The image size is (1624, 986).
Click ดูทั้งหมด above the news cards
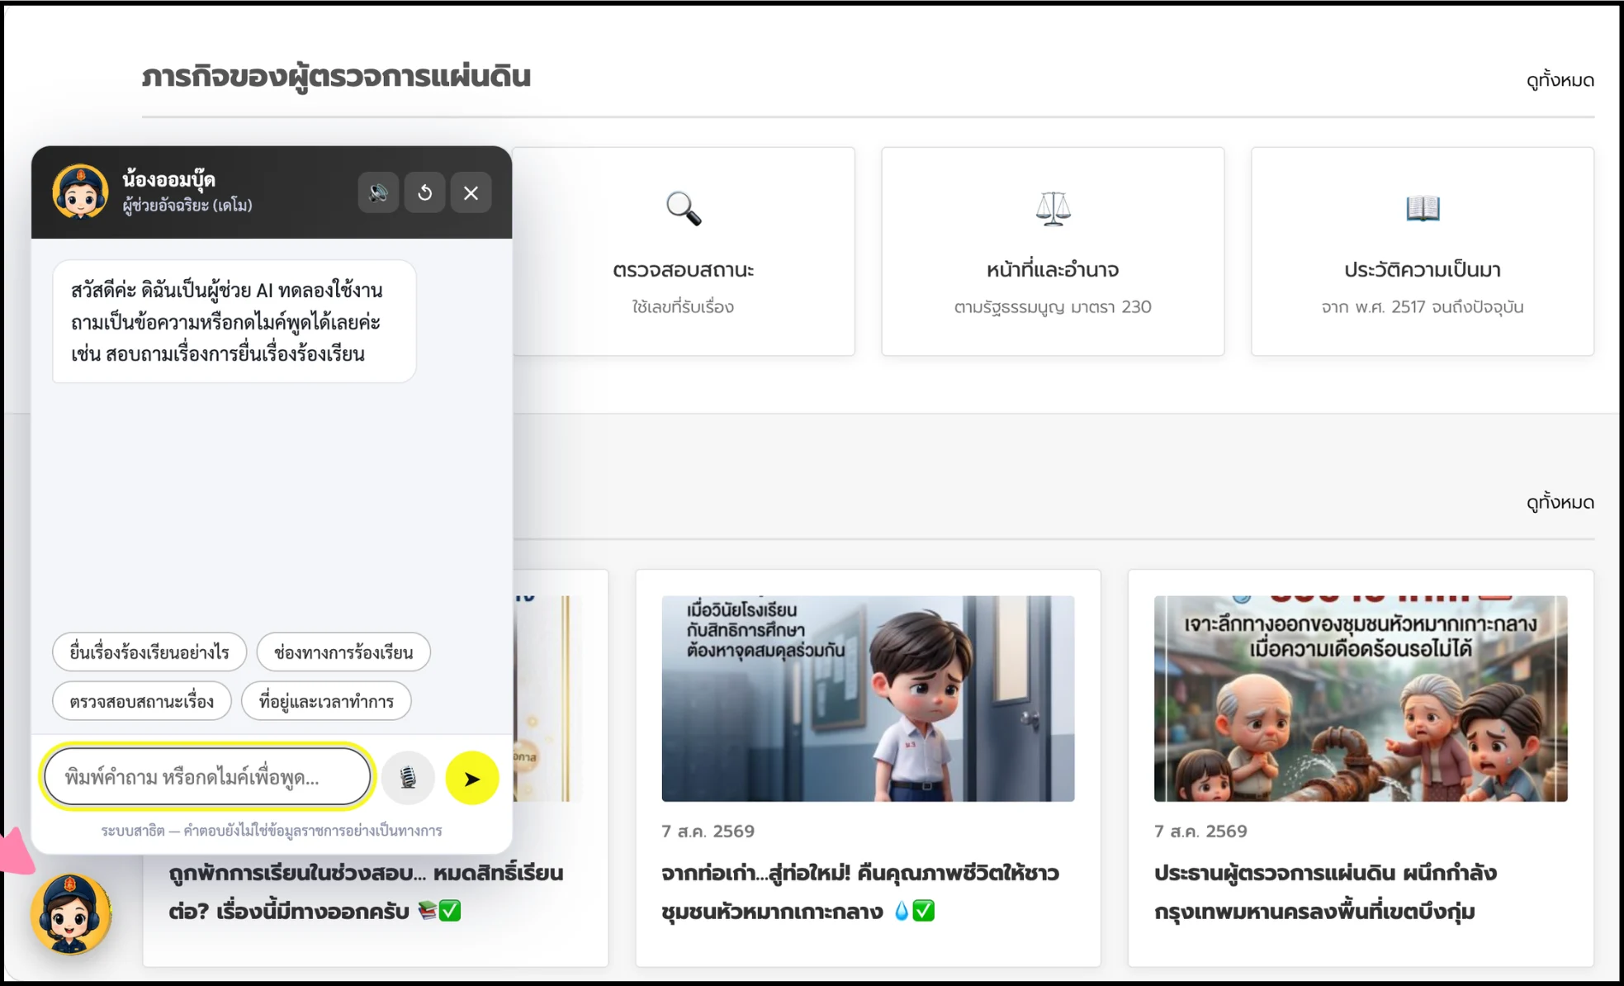(x=1560, y=502)
